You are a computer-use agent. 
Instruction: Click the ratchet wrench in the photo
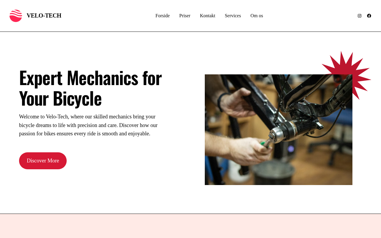click(269, 140)
